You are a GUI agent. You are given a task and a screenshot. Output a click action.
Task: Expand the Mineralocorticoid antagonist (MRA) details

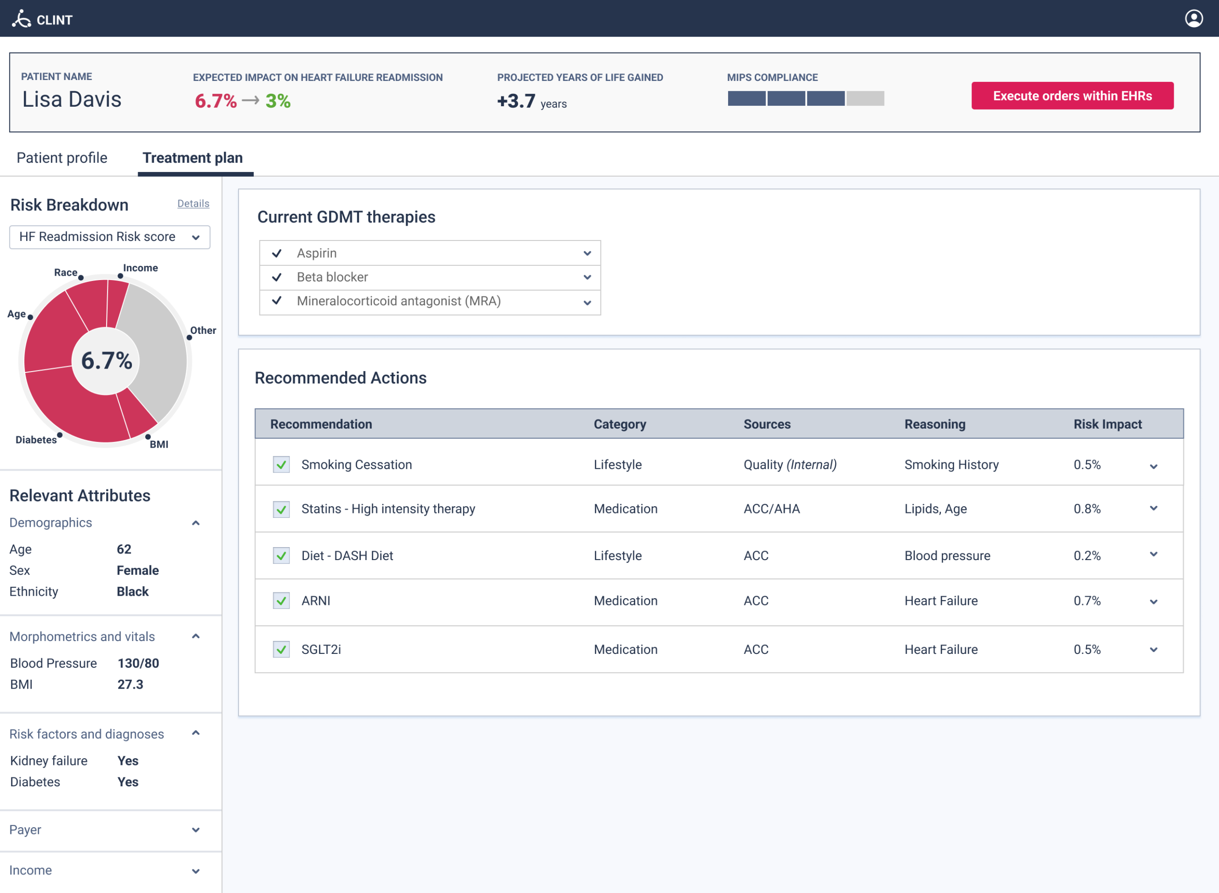pos(587,302)
